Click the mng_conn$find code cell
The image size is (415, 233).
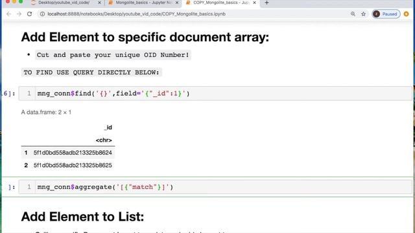pyautogui.click(x=215, y=93)
